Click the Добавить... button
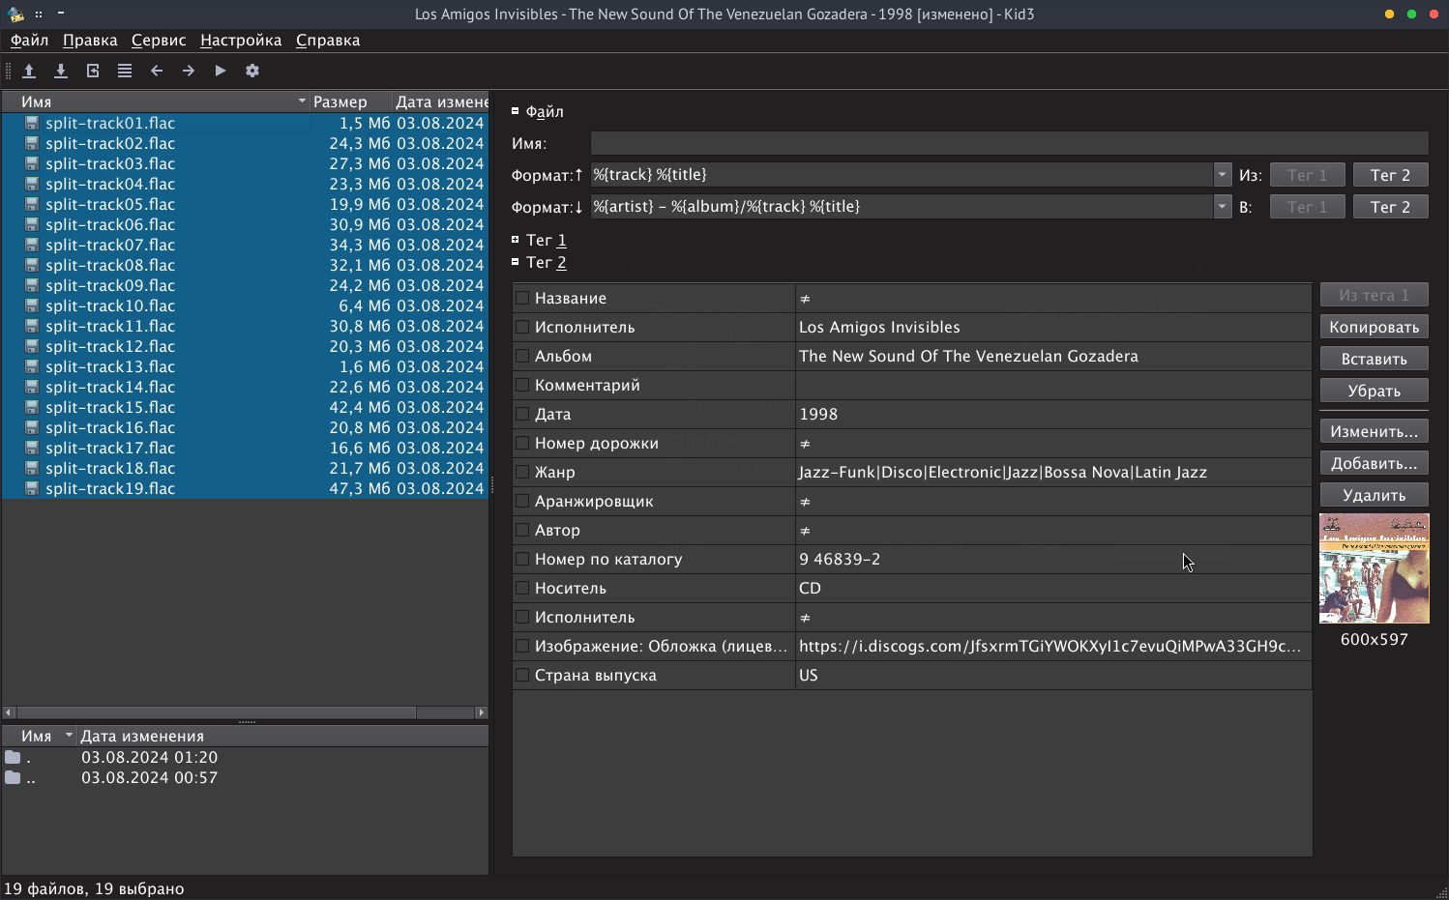This screenshot has width=1449, height=900. tap(1374, 463)
